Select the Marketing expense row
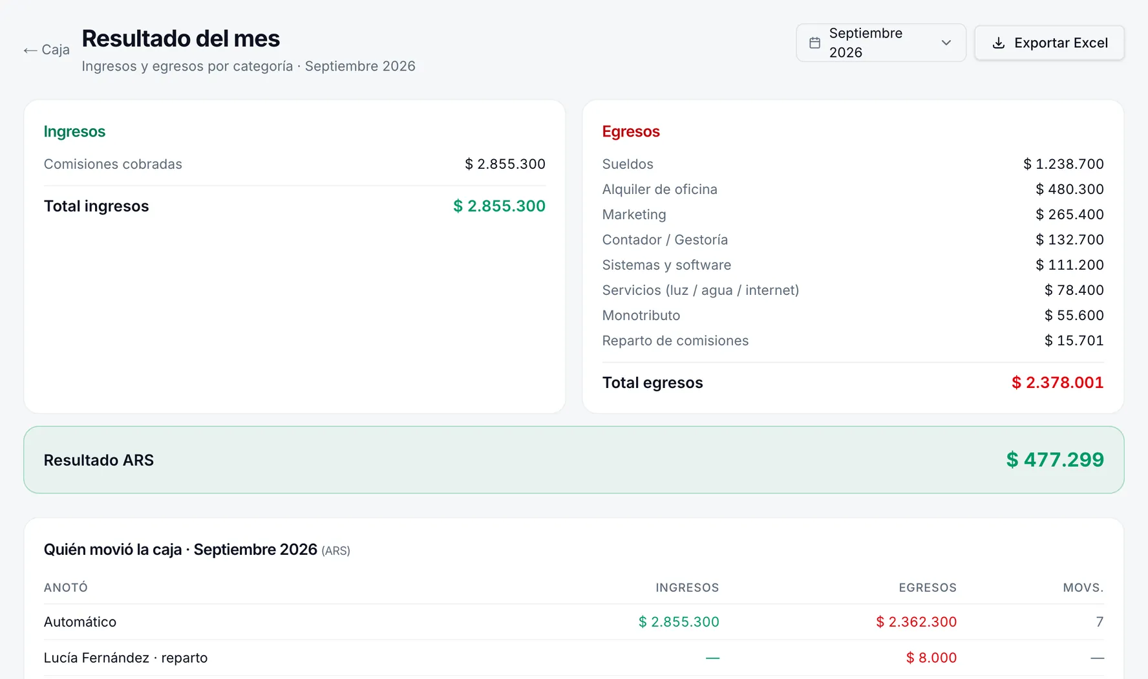 (x=853, y=215)
